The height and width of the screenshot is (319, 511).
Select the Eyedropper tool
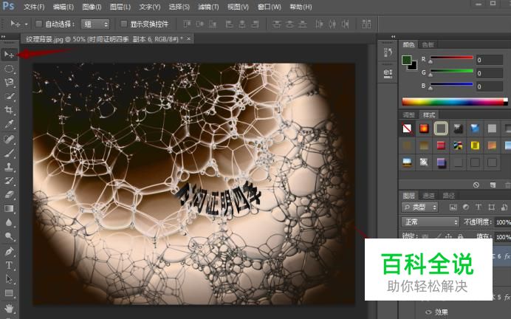(x=9, y=124)
